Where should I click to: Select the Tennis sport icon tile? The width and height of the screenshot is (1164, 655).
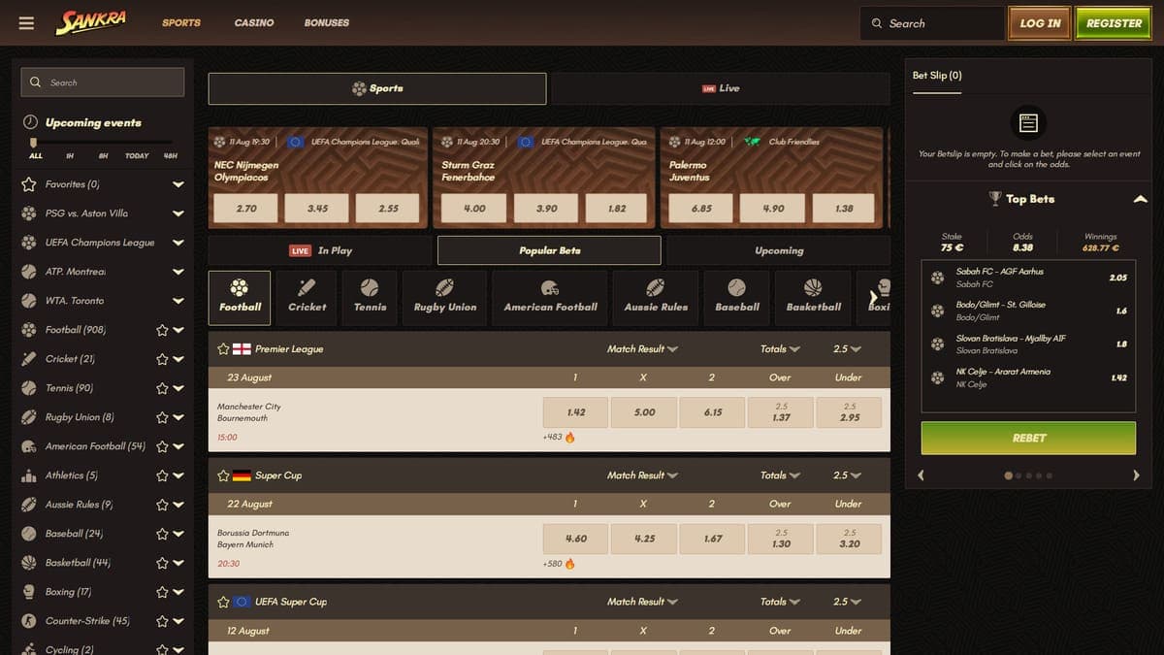click(x=370, y=298)
